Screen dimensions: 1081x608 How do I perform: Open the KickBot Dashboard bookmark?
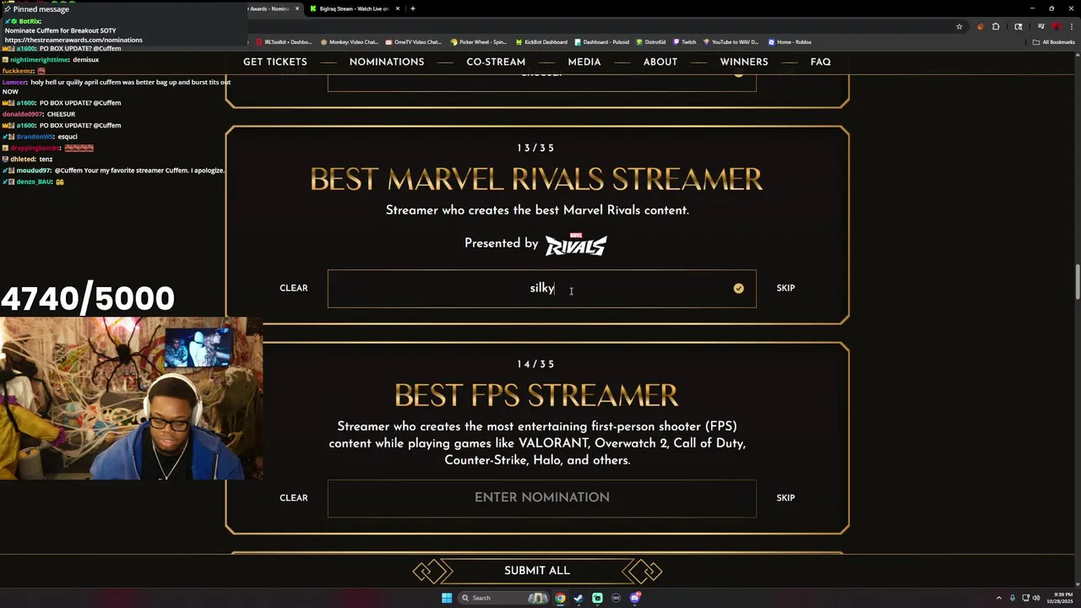tap(541, 41)
